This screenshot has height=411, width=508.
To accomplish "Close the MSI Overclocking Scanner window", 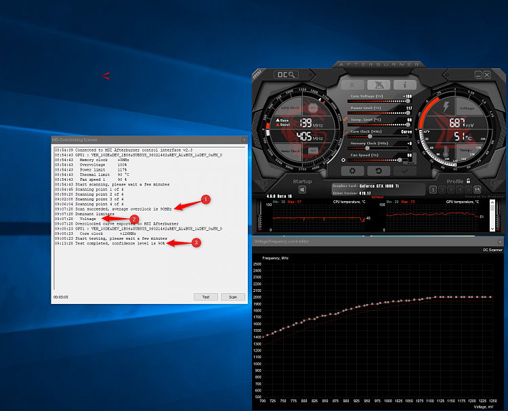I will click(x=245, y=140).
